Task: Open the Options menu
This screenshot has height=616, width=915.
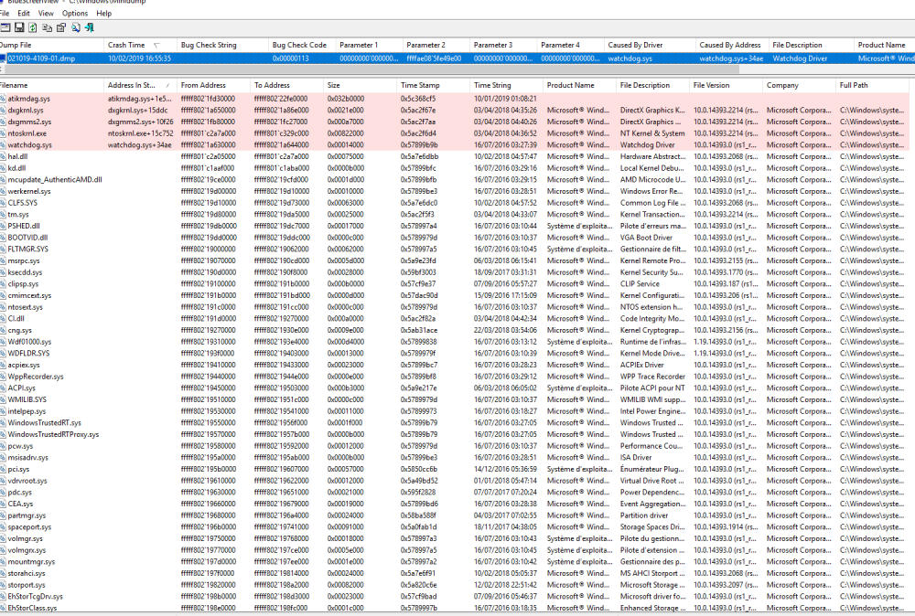Action: click(x=75, y=14)
